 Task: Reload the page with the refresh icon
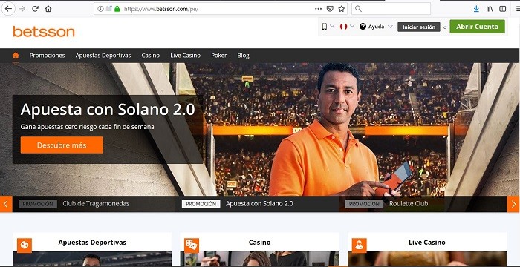point(35,9)
